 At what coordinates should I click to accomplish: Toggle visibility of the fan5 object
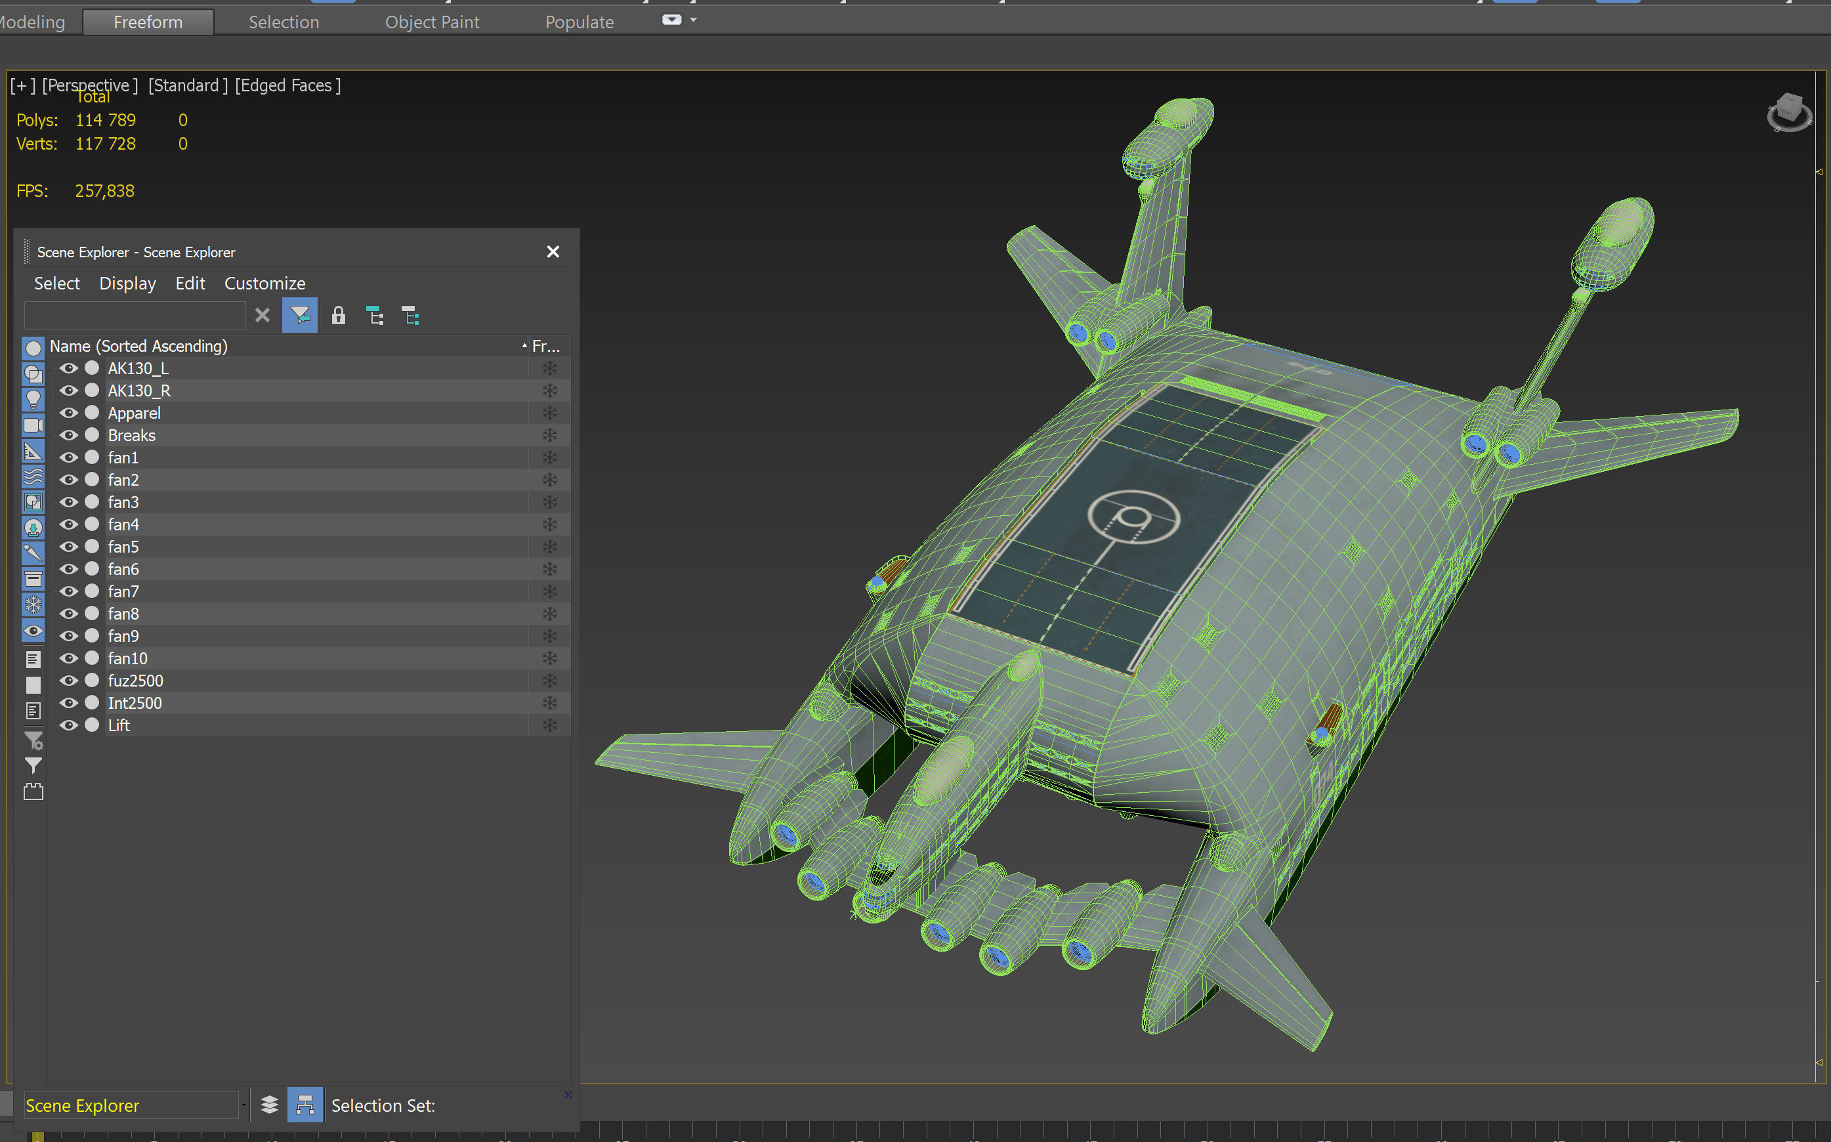tap(69, 547)
